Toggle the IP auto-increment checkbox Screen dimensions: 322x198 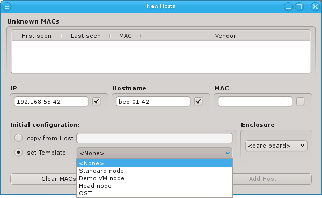(96, 102)
